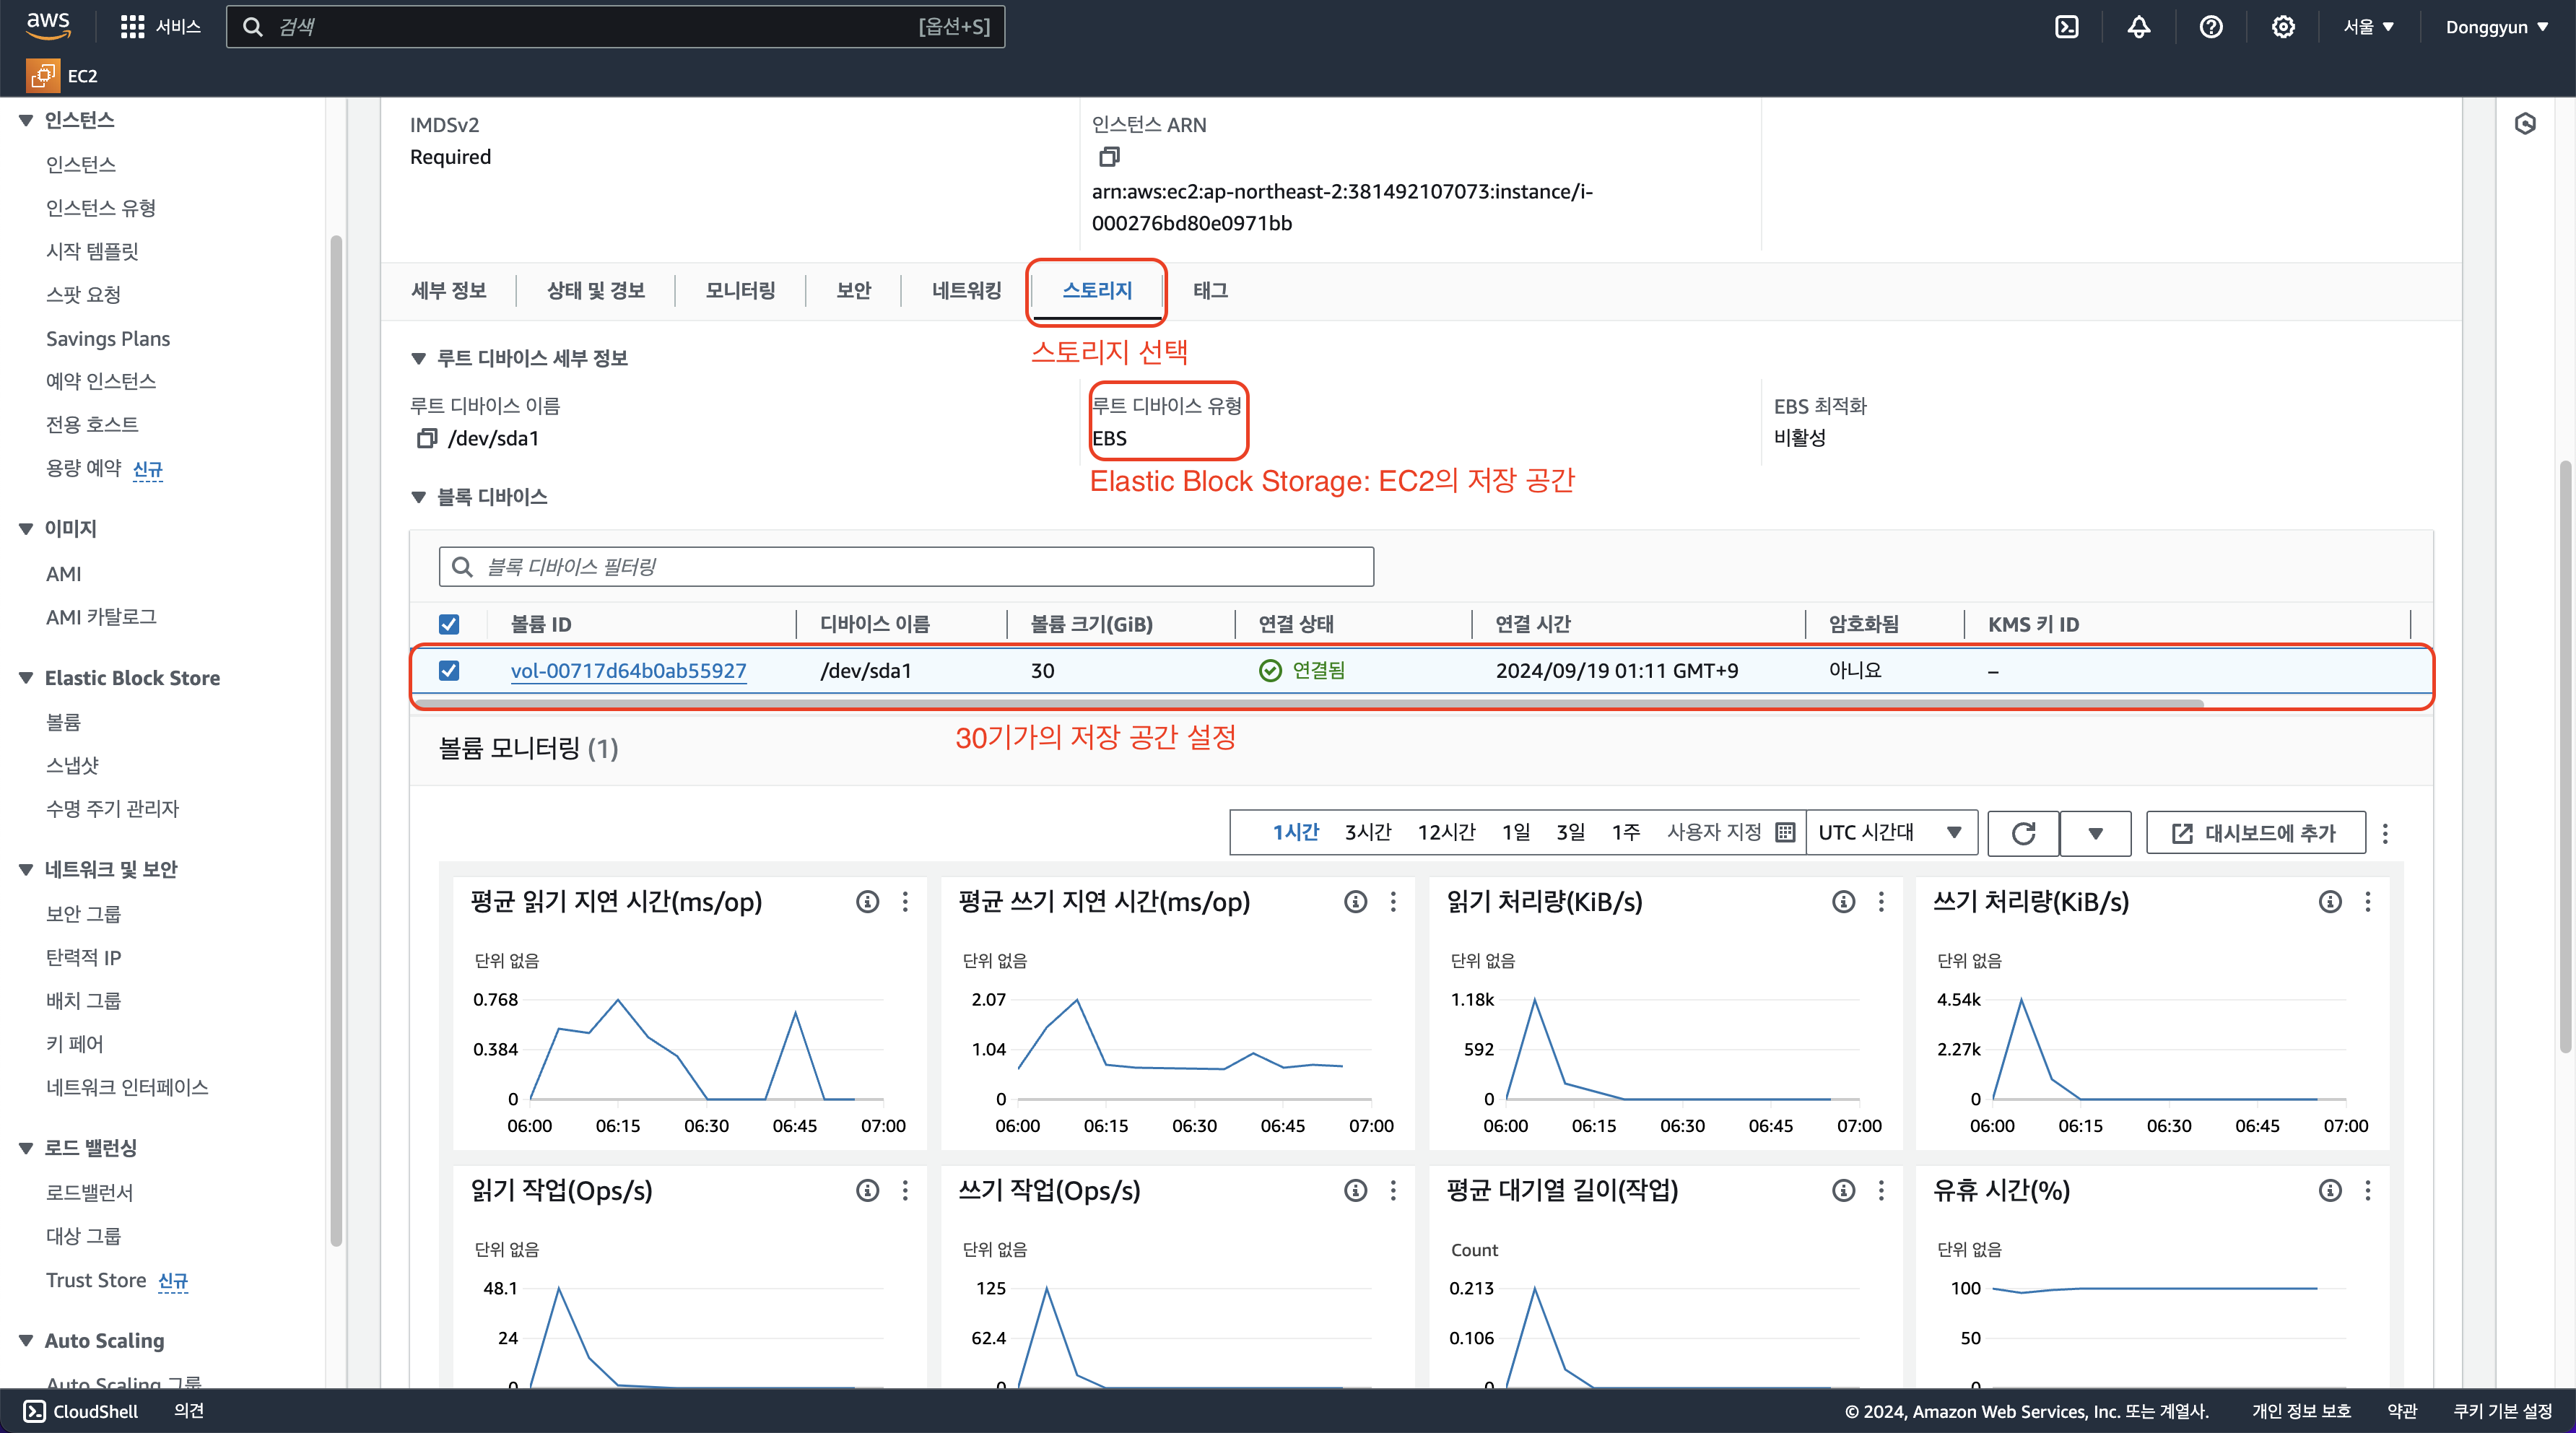Open volume link vol-00717d64b0ab55927
This screenshot has width=2576, height=1433.
coord(628,670)
